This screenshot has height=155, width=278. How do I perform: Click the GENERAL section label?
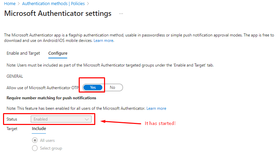tap(15, 77)
